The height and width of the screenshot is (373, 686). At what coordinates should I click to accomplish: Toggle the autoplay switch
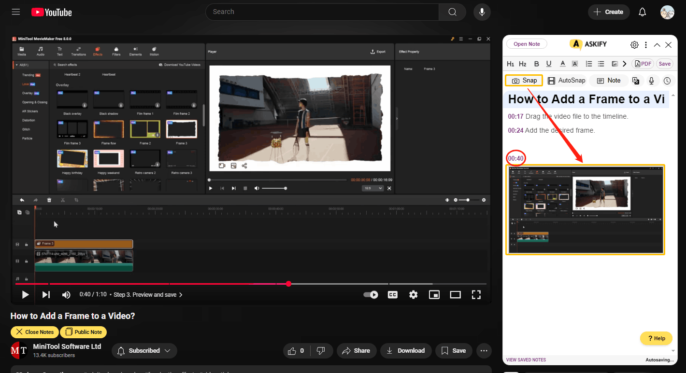pyautogui.click(x=371, y=294)
